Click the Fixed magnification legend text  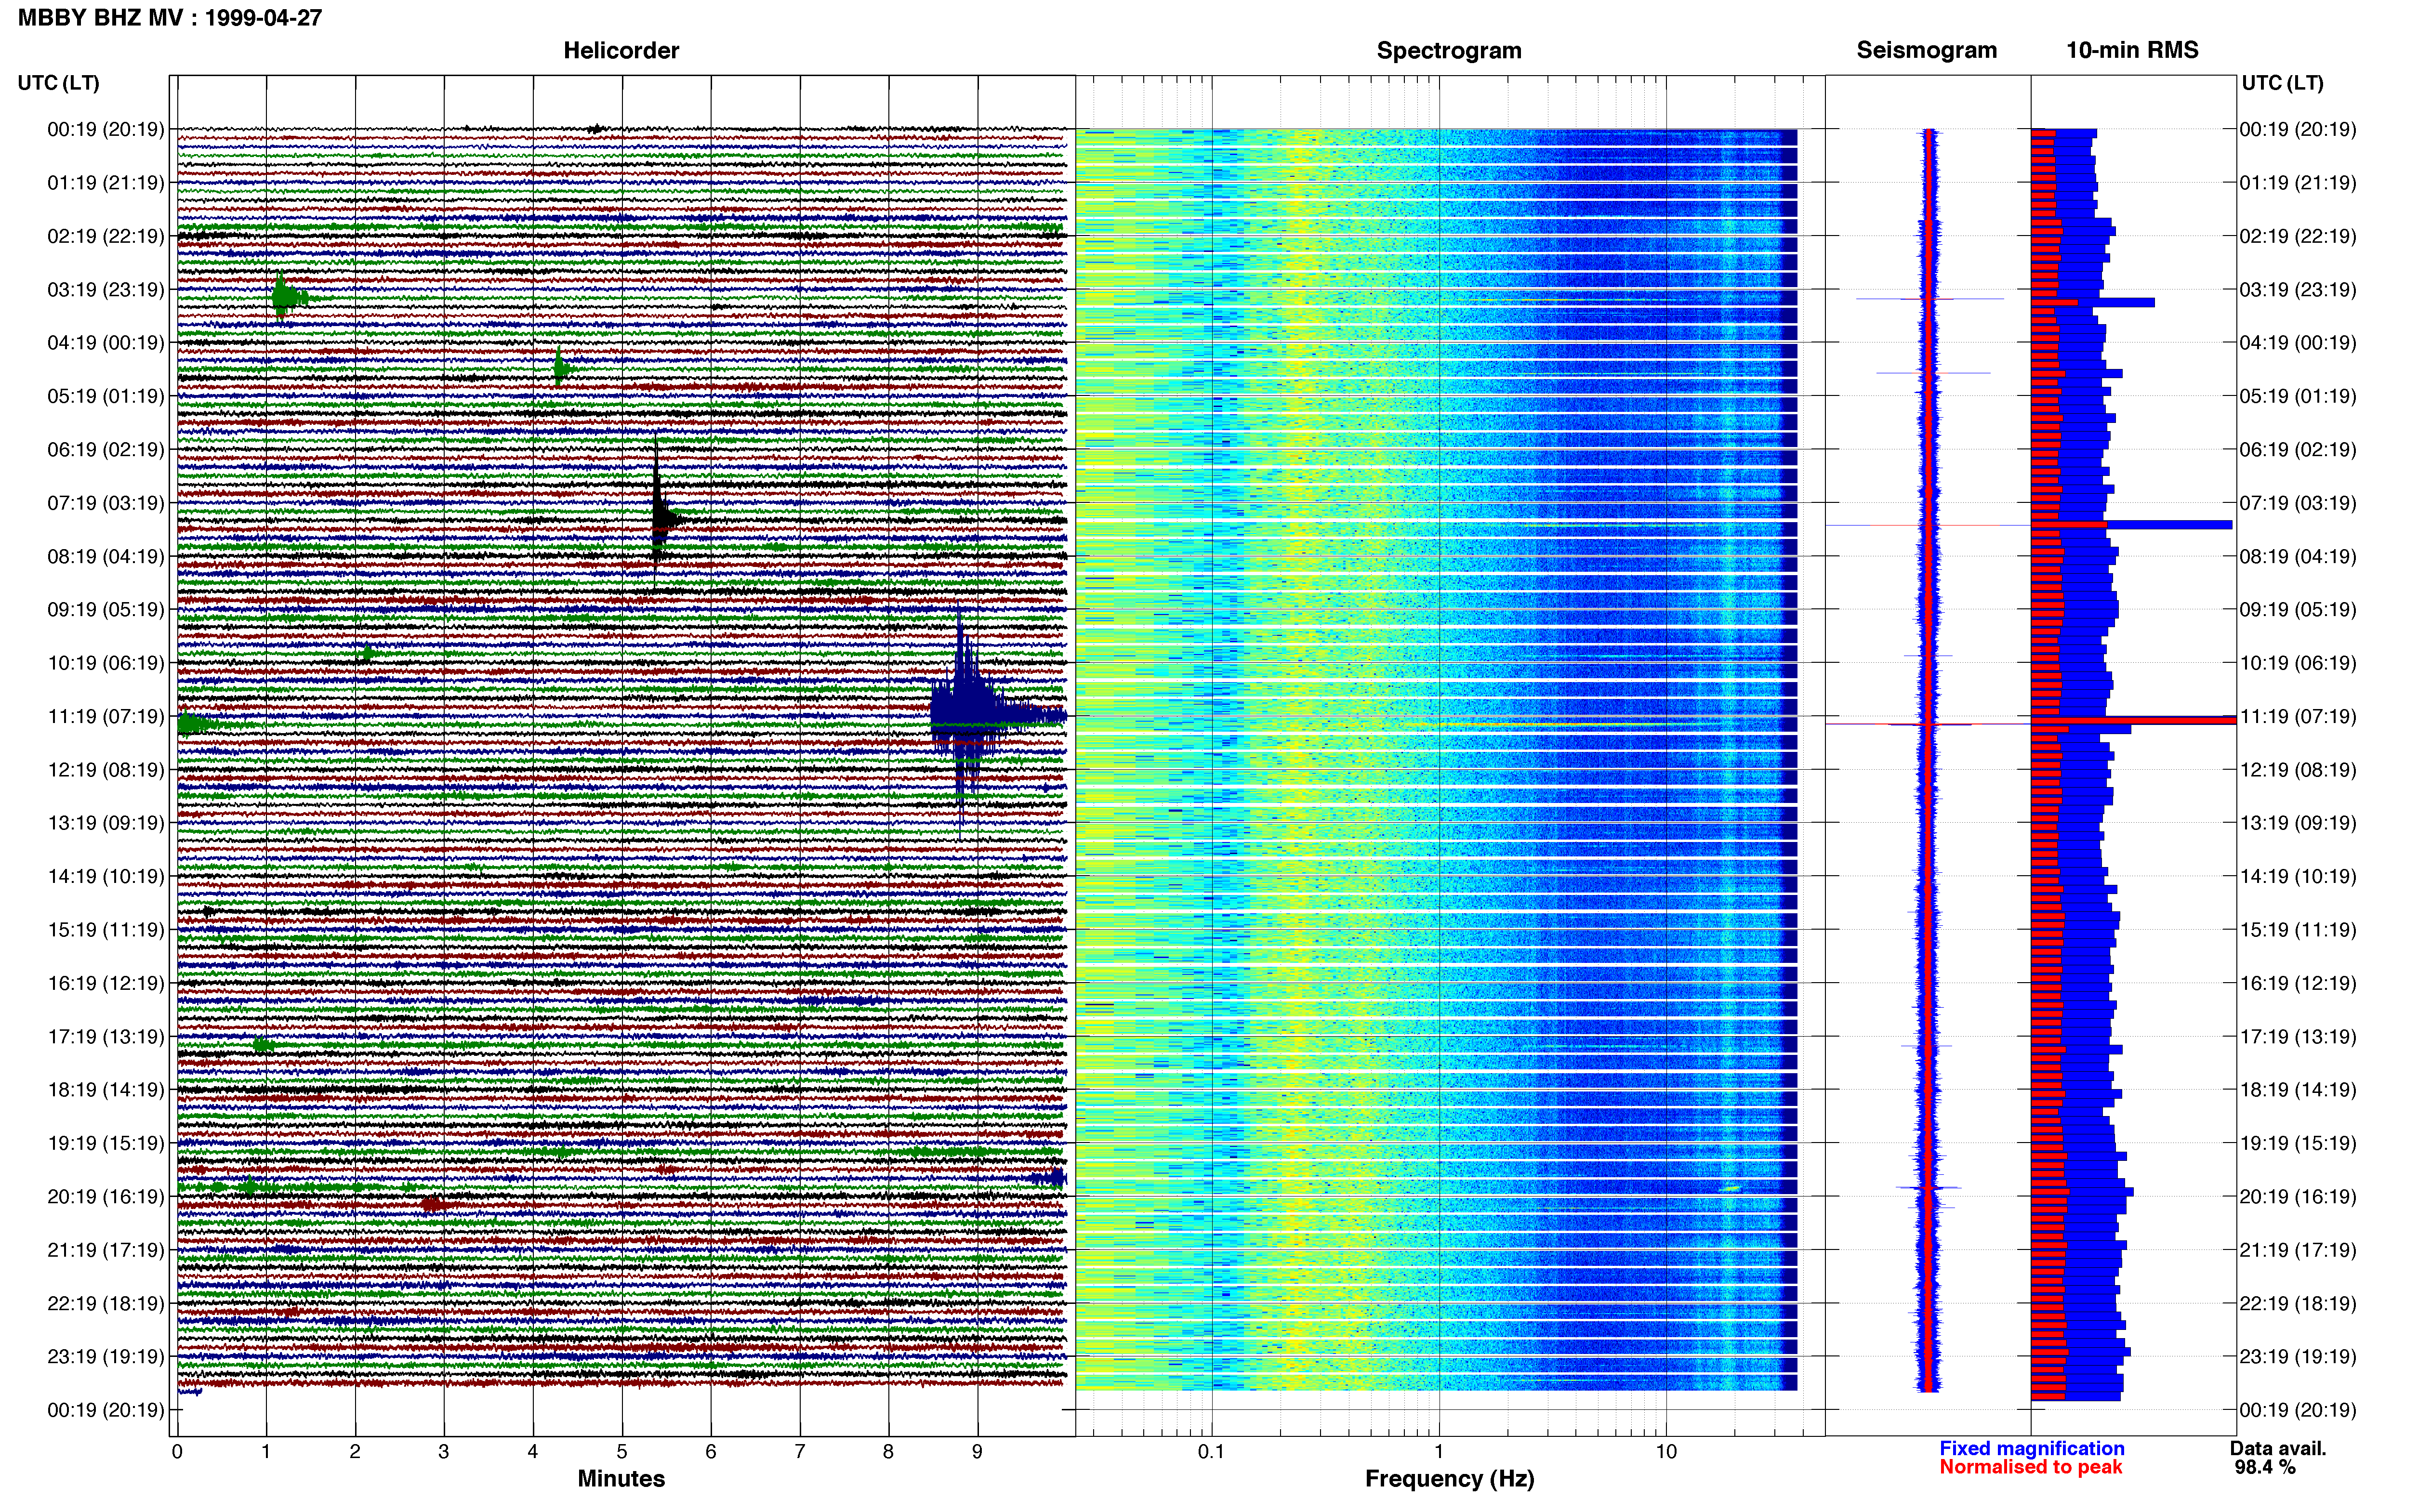2031,1449
